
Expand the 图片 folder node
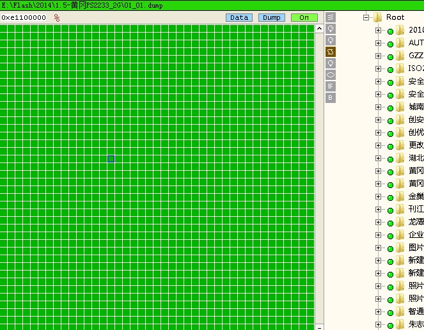point(379,247)
